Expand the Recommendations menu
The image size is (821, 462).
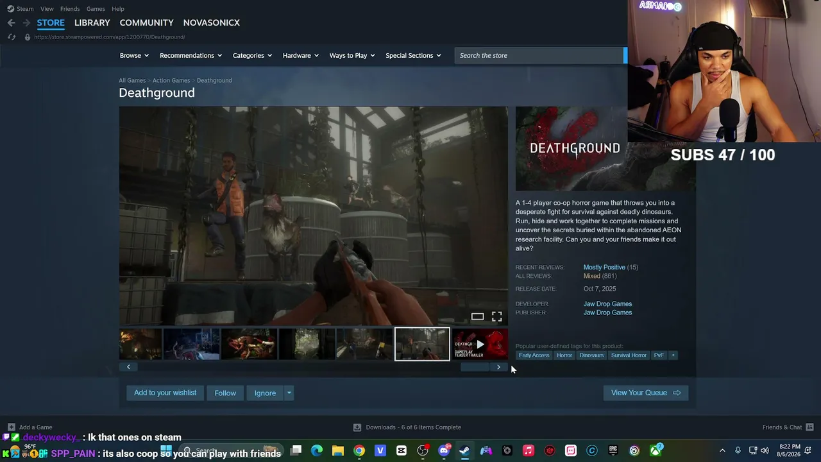pyautogui.click(x=190, y=55)
